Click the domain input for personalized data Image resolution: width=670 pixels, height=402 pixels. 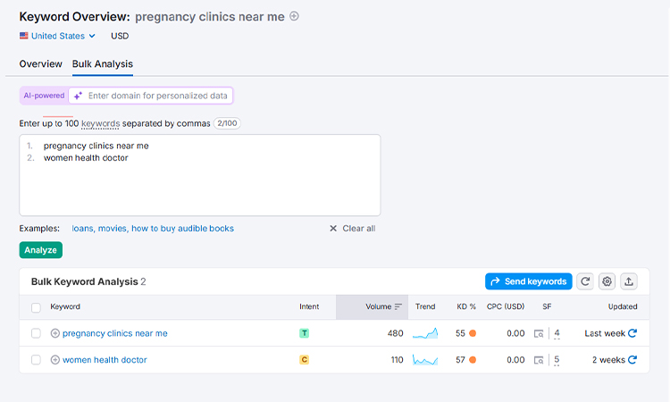pyautogui.click(x=157, y=96)
